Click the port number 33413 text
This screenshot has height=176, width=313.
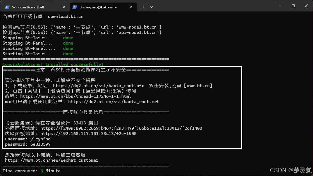(79, 123)
